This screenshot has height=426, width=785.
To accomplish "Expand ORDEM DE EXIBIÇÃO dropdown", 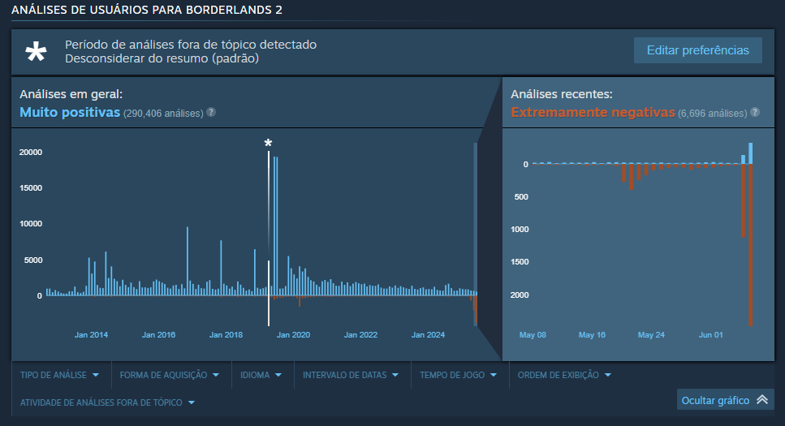I will click(564, 375).
